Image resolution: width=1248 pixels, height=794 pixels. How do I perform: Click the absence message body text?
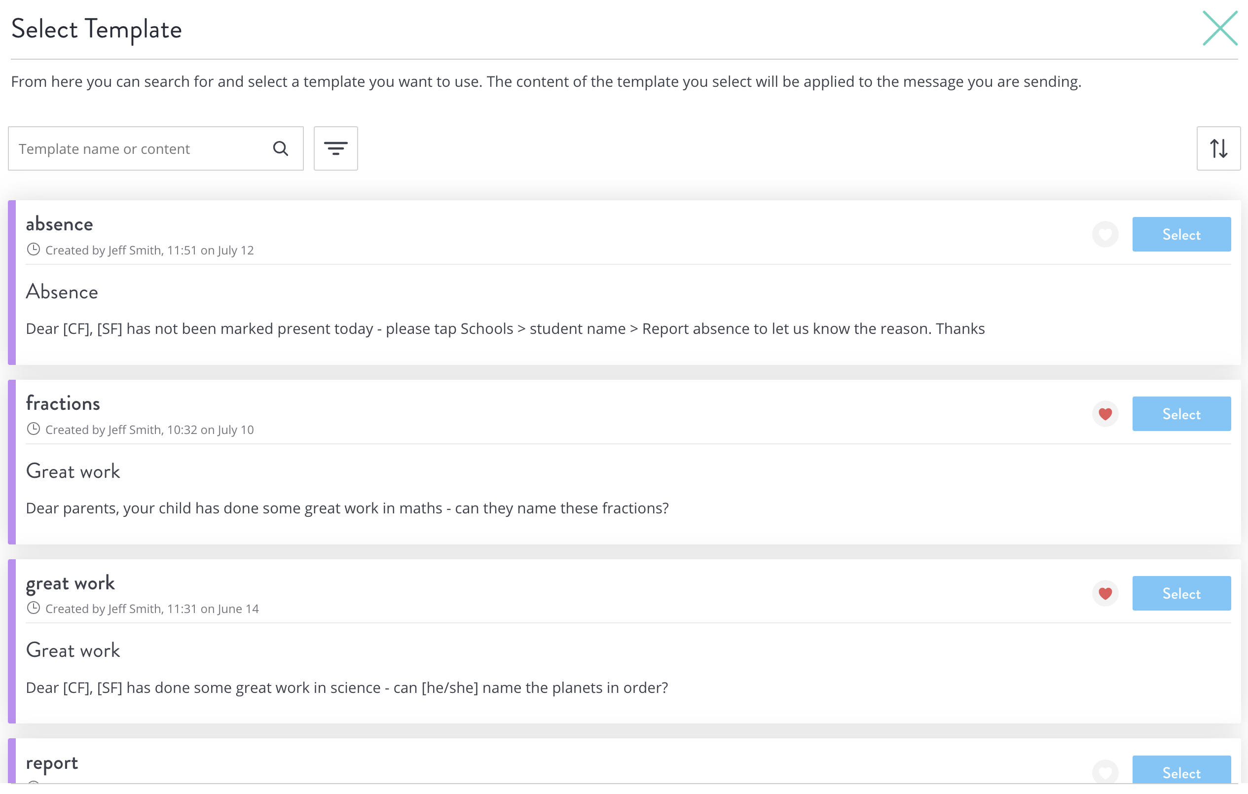505,329
